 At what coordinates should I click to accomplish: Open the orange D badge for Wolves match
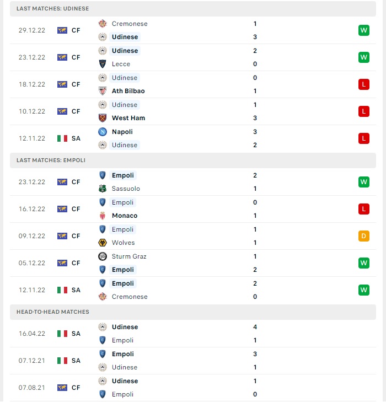(364, 236)
